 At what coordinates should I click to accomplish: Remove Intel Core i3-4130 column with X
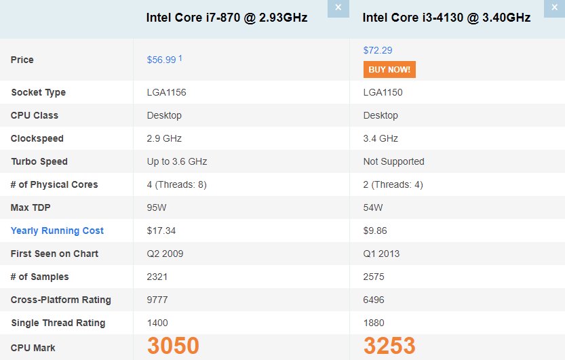pos(554,7)
